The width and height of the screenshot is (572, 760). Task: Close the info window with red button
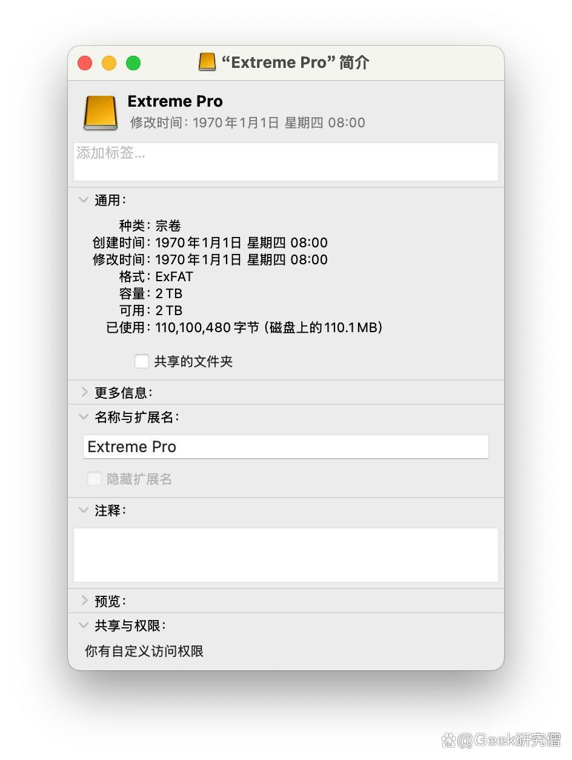pyautogui.click(x=85, y=63)
